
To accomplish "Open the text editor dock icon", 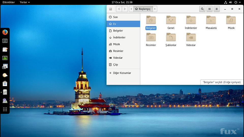I will (x=5, y=49).
